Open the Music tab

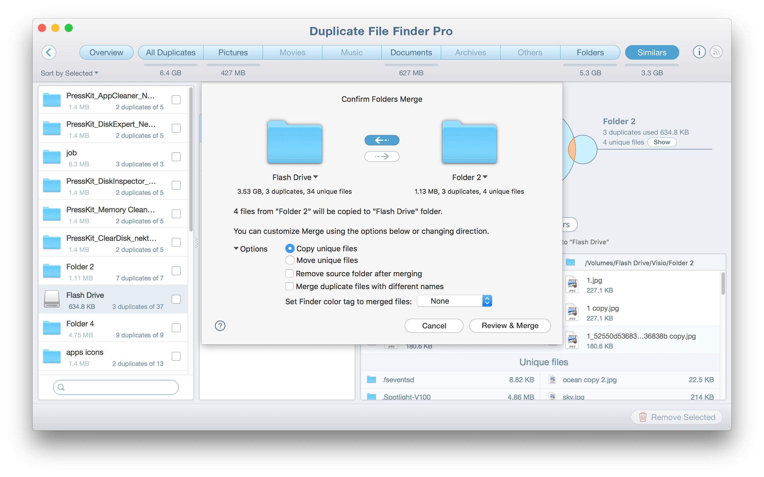pyautogui.click(x=352, y=52)
